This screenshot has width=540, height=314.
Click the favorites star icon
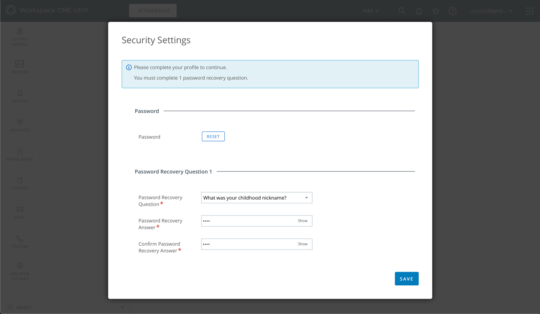[x=435, y=11]
